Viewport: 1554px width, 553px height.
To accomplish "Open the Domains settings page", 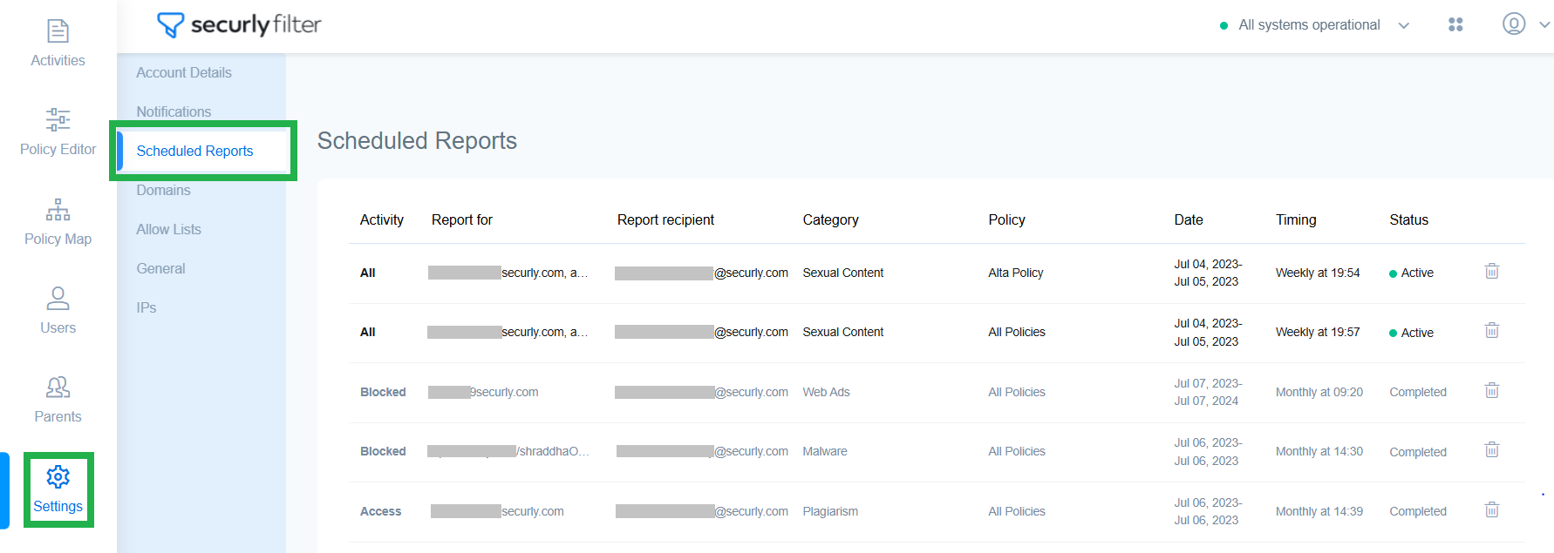I will 163,190.
